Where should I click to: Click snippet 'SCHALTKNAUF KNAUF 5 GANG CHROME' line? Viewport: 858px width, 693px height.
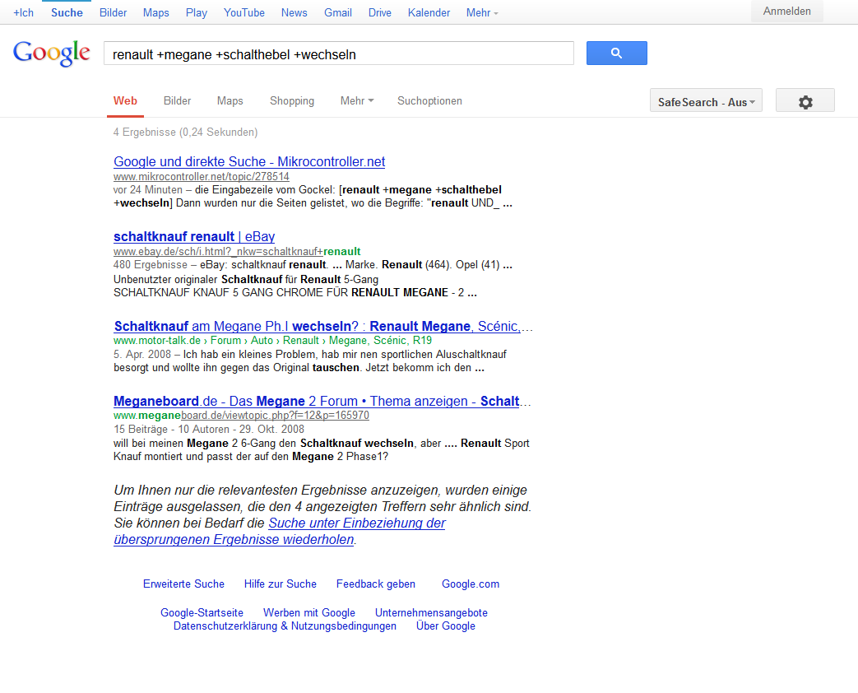295,292
